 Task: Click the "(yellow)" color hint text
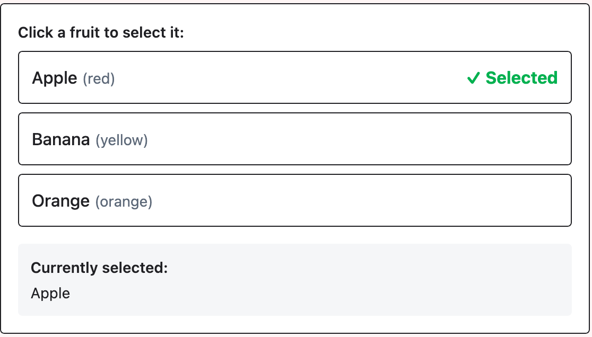(121, 140)
